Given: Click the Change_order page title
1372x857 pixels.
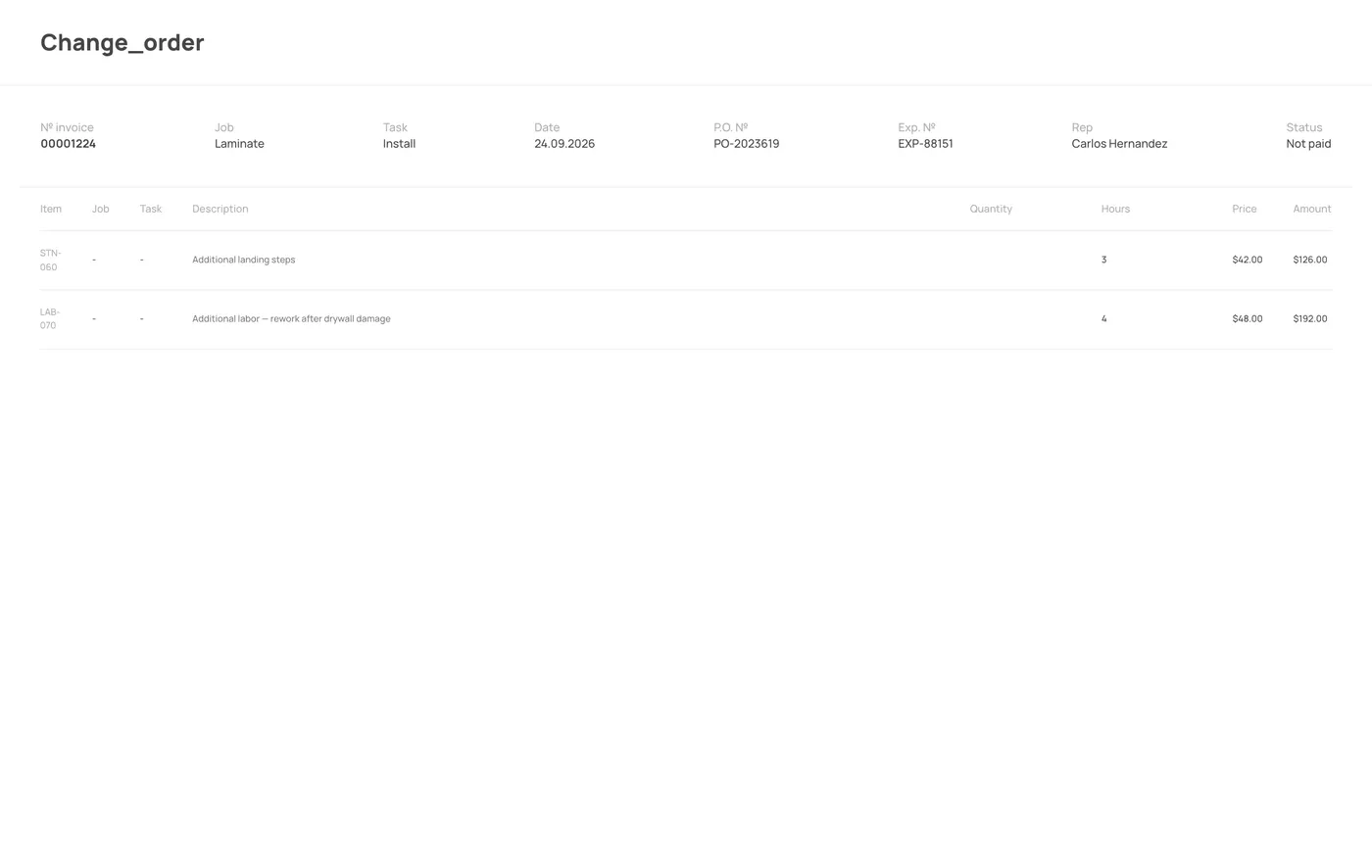Looking at the screenshot, I should (x=122, y=42).
